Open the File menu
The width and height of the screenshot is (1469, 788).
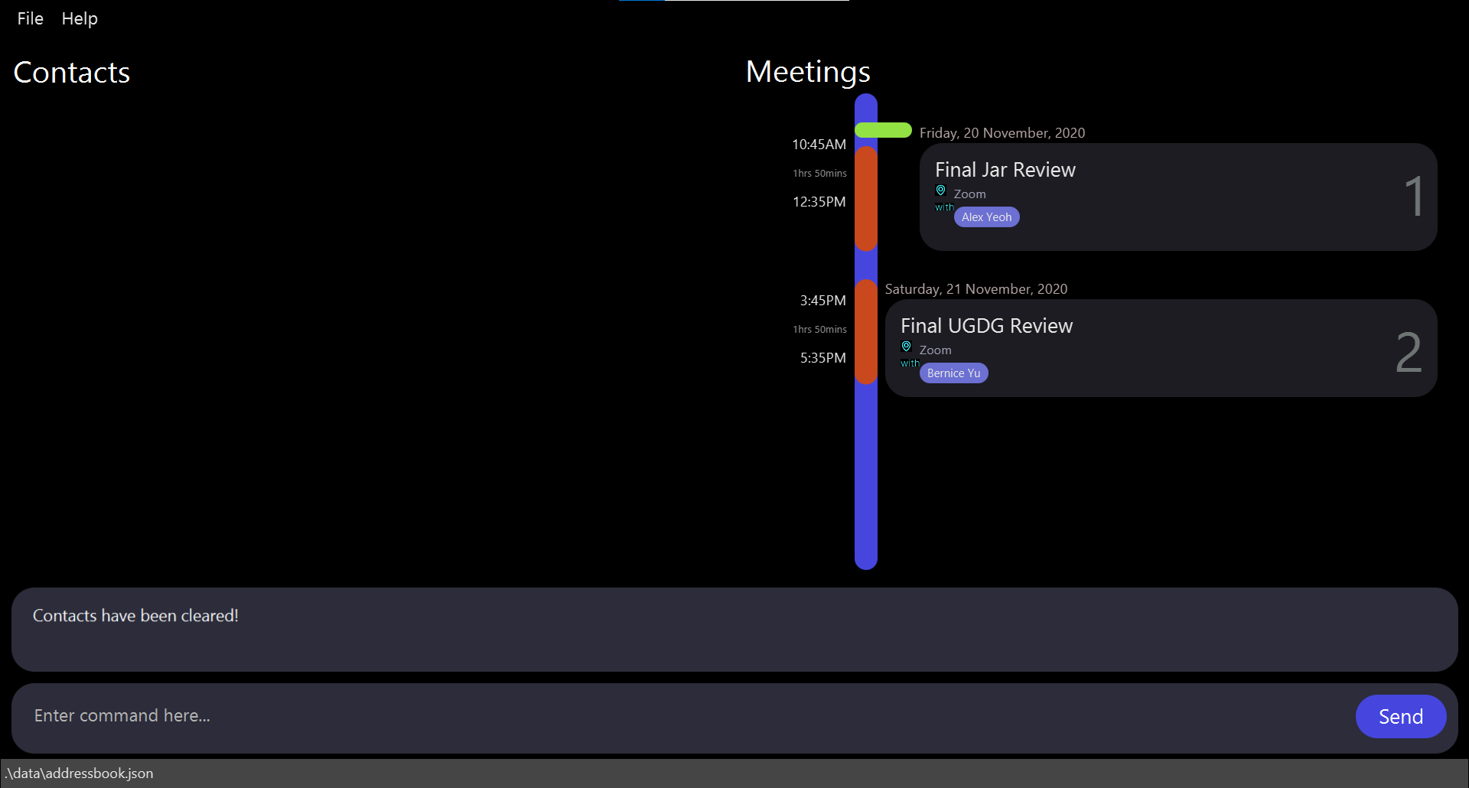[x=30, y=18]
